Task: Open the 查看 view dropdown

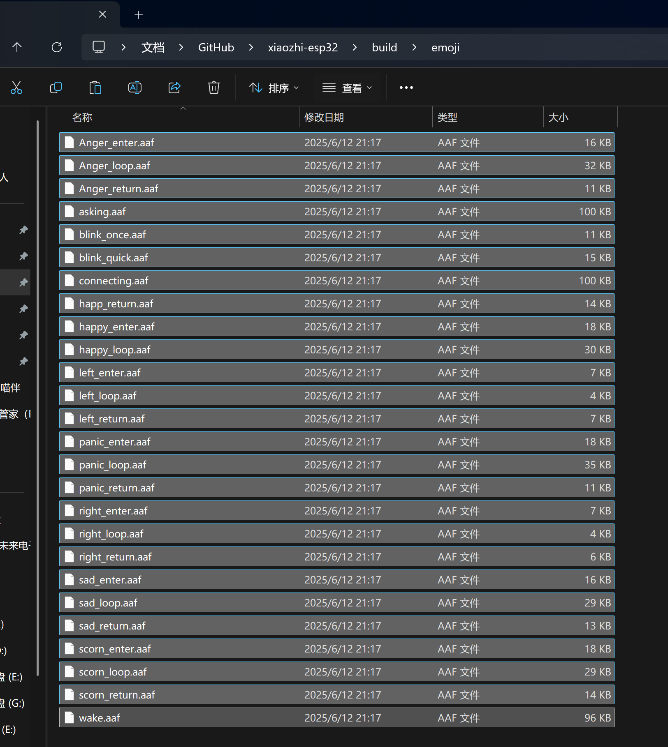Action: coord(347,88)
